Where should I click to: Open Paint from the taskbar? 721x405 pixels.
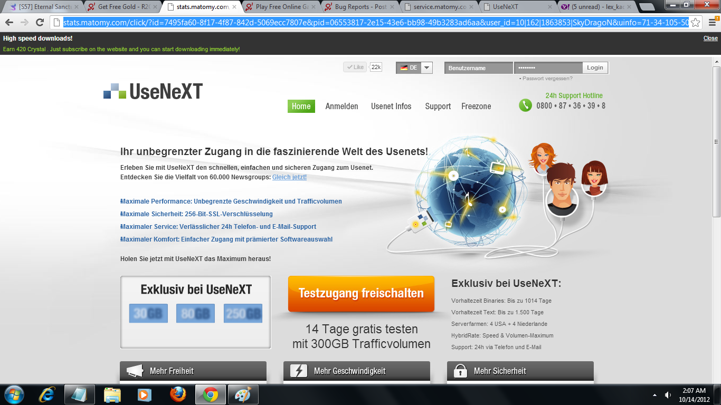tap(243, 394)
